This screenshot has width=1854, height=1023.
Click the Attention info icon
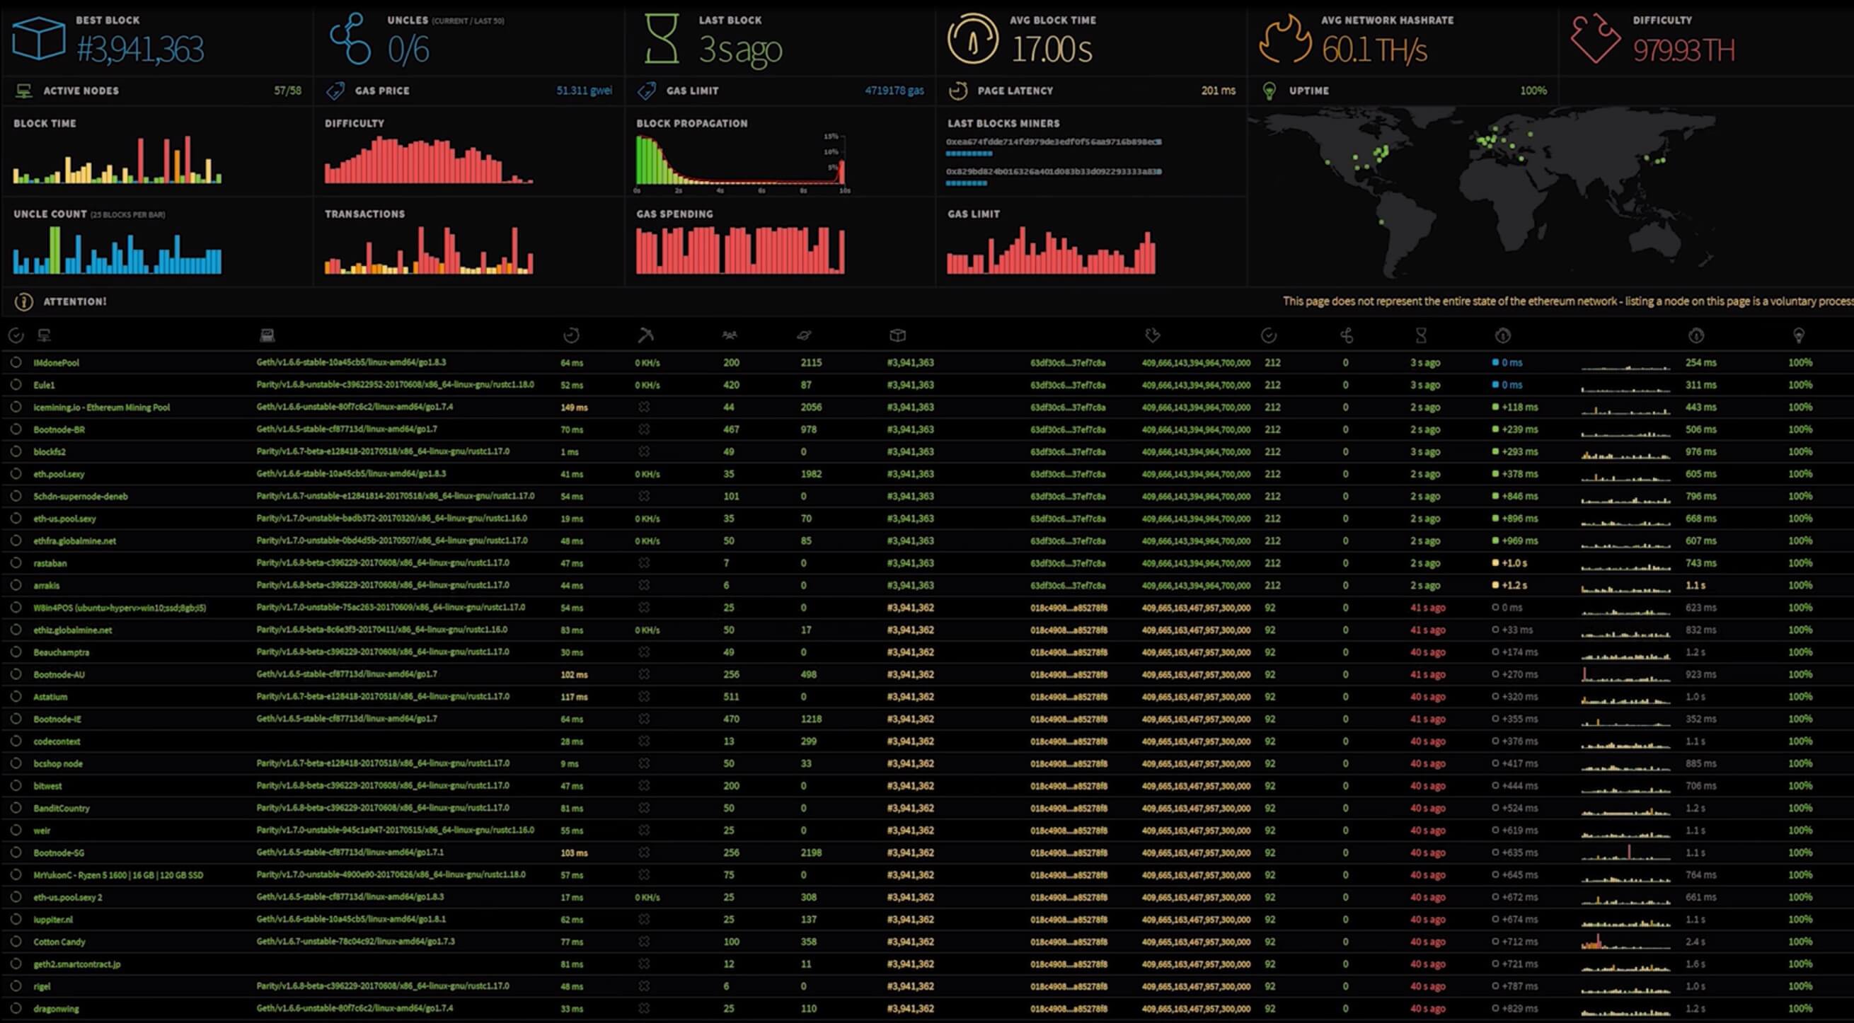[x=24, y=302]
